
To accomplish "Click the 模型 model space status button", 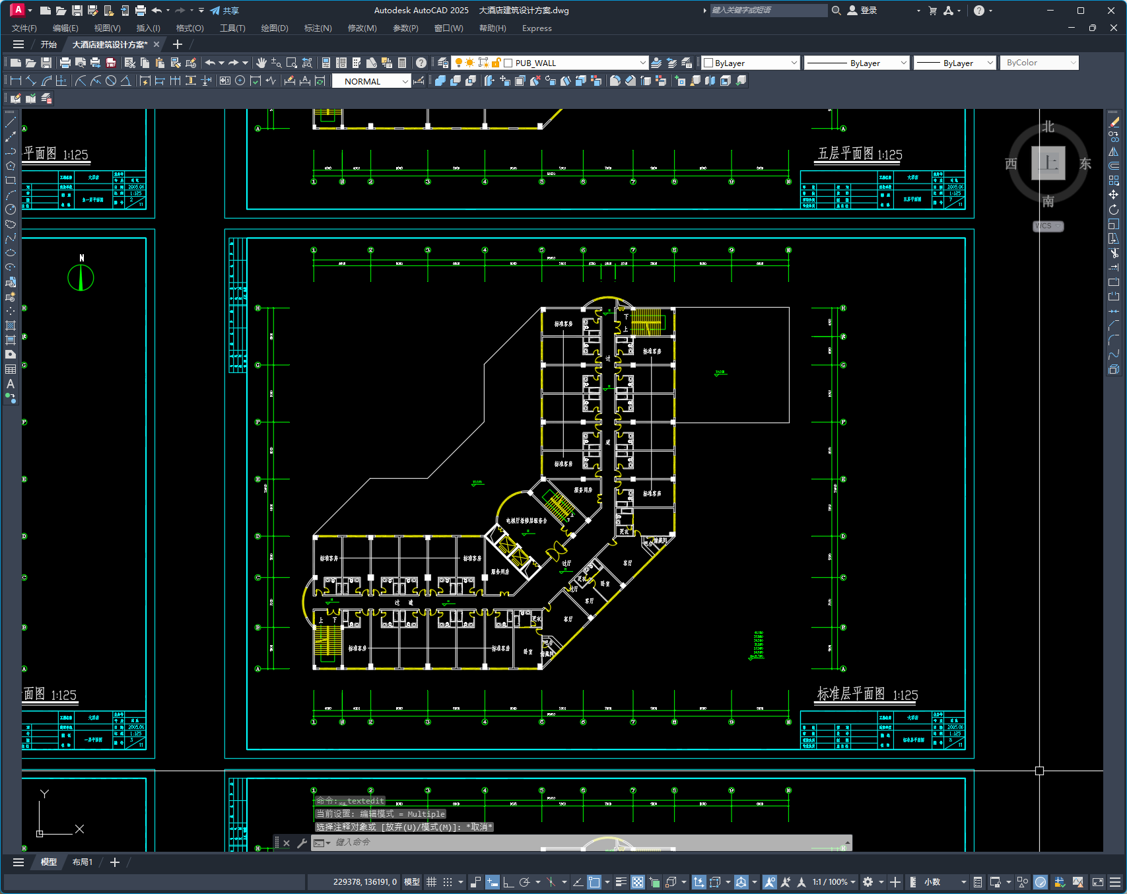I will click(x=412, y=882).
